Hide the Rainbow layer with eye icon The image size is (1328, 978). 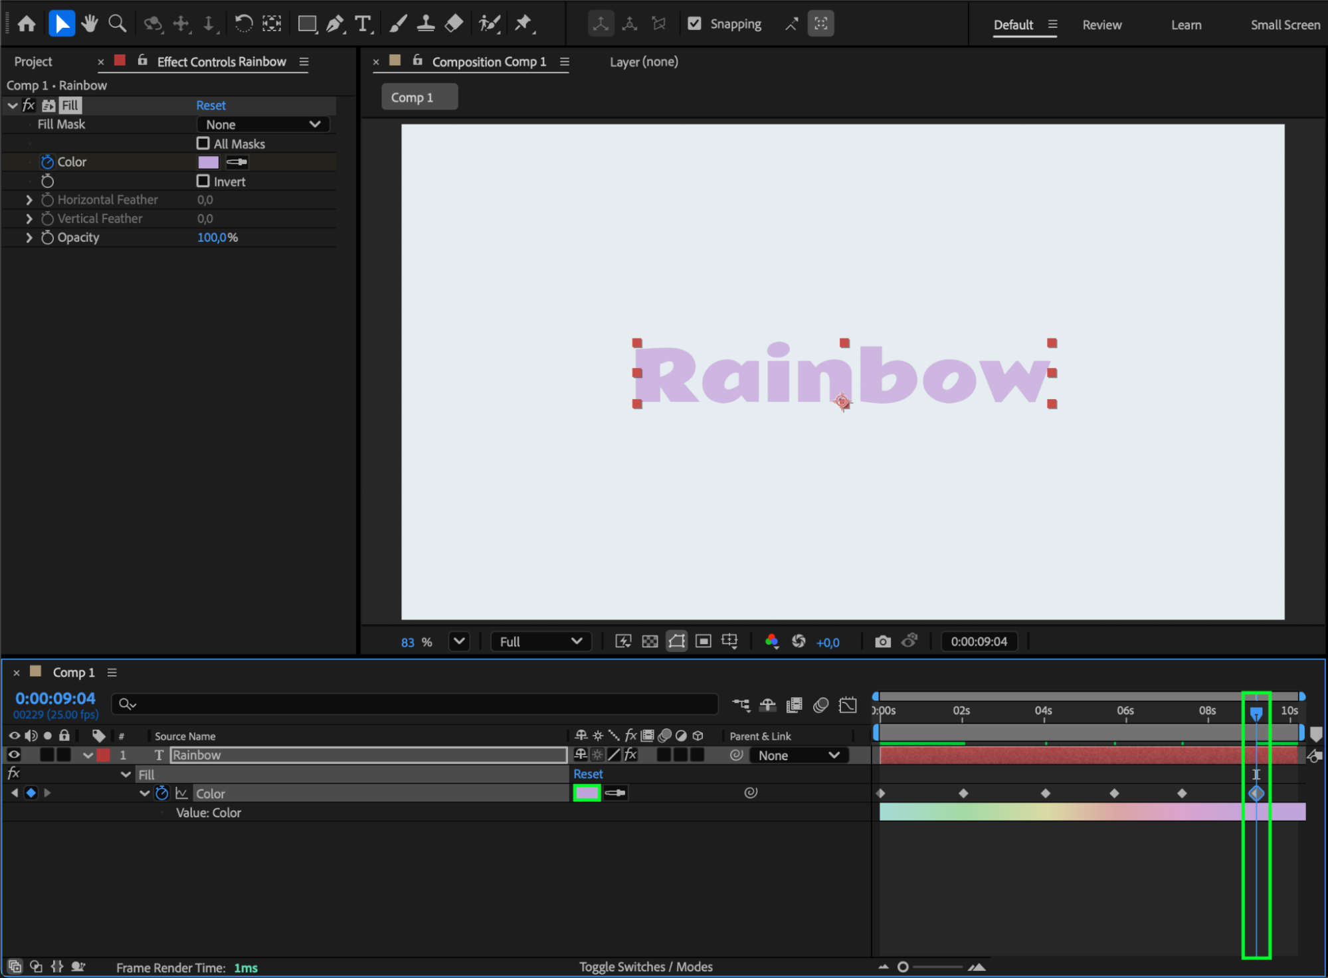click(14, 755)
